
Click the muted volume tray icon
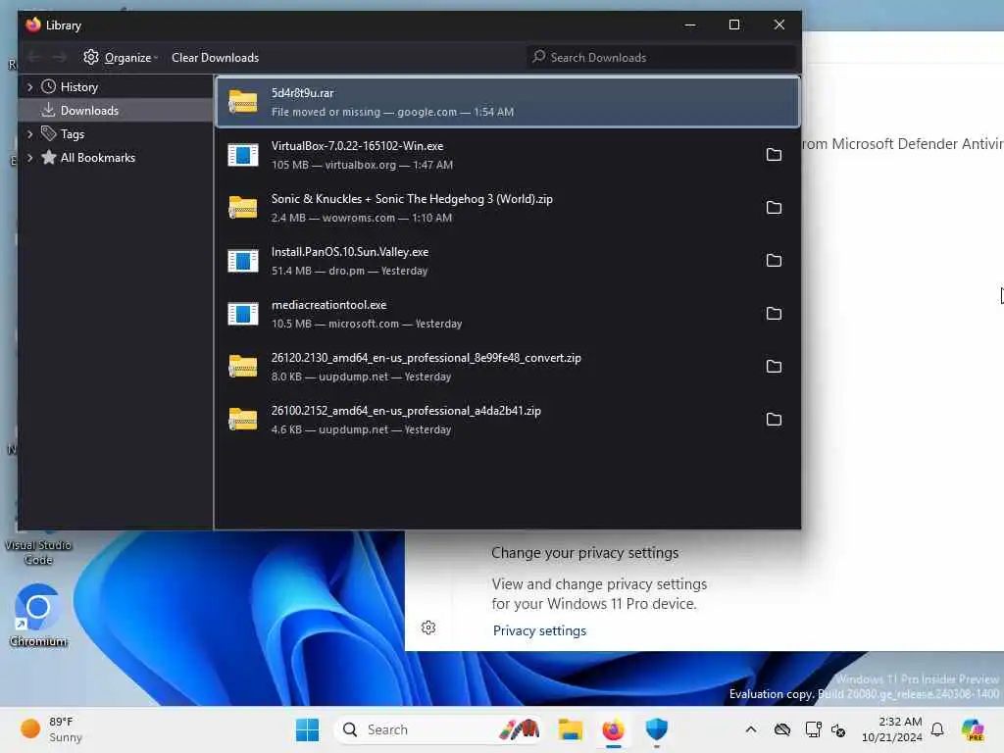click(839, 729)
